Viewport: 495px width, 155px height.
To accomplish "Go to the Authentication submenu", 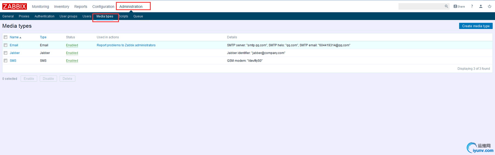I will coord(44,16).
